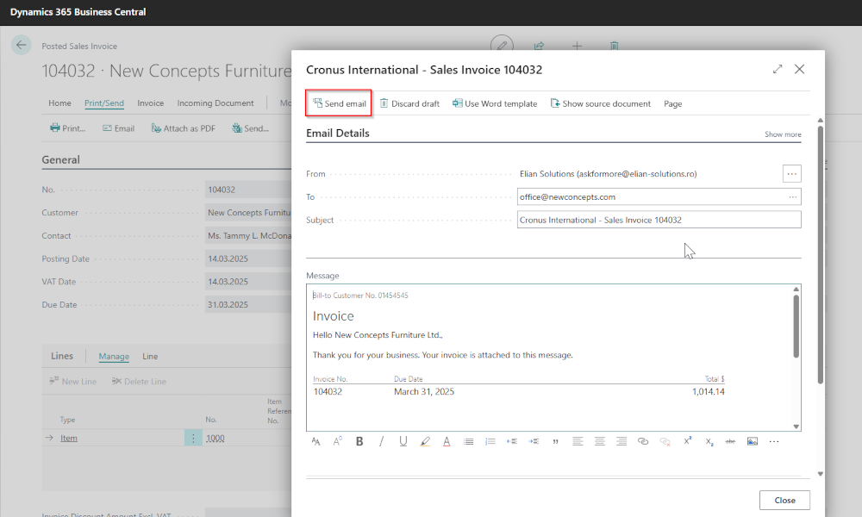Viewport: 862px width, 517px height.
Task: Select the Print/Send tab
Action: click(104, 103)
